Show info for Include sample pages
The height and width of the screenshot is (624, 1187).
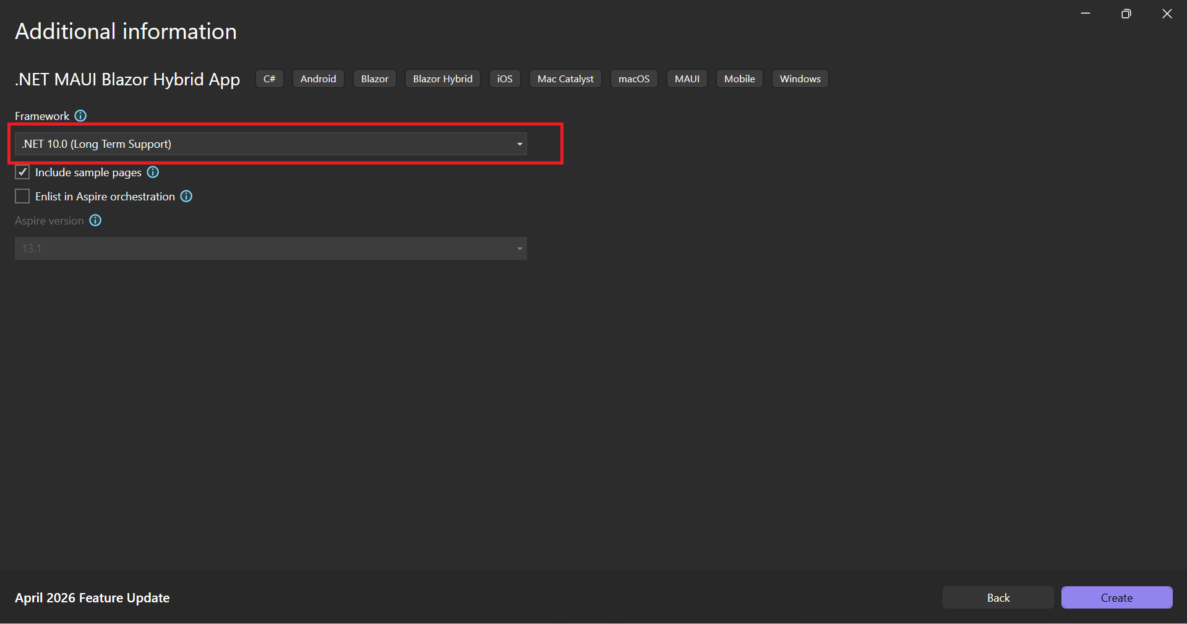click(x=153, y=172)
